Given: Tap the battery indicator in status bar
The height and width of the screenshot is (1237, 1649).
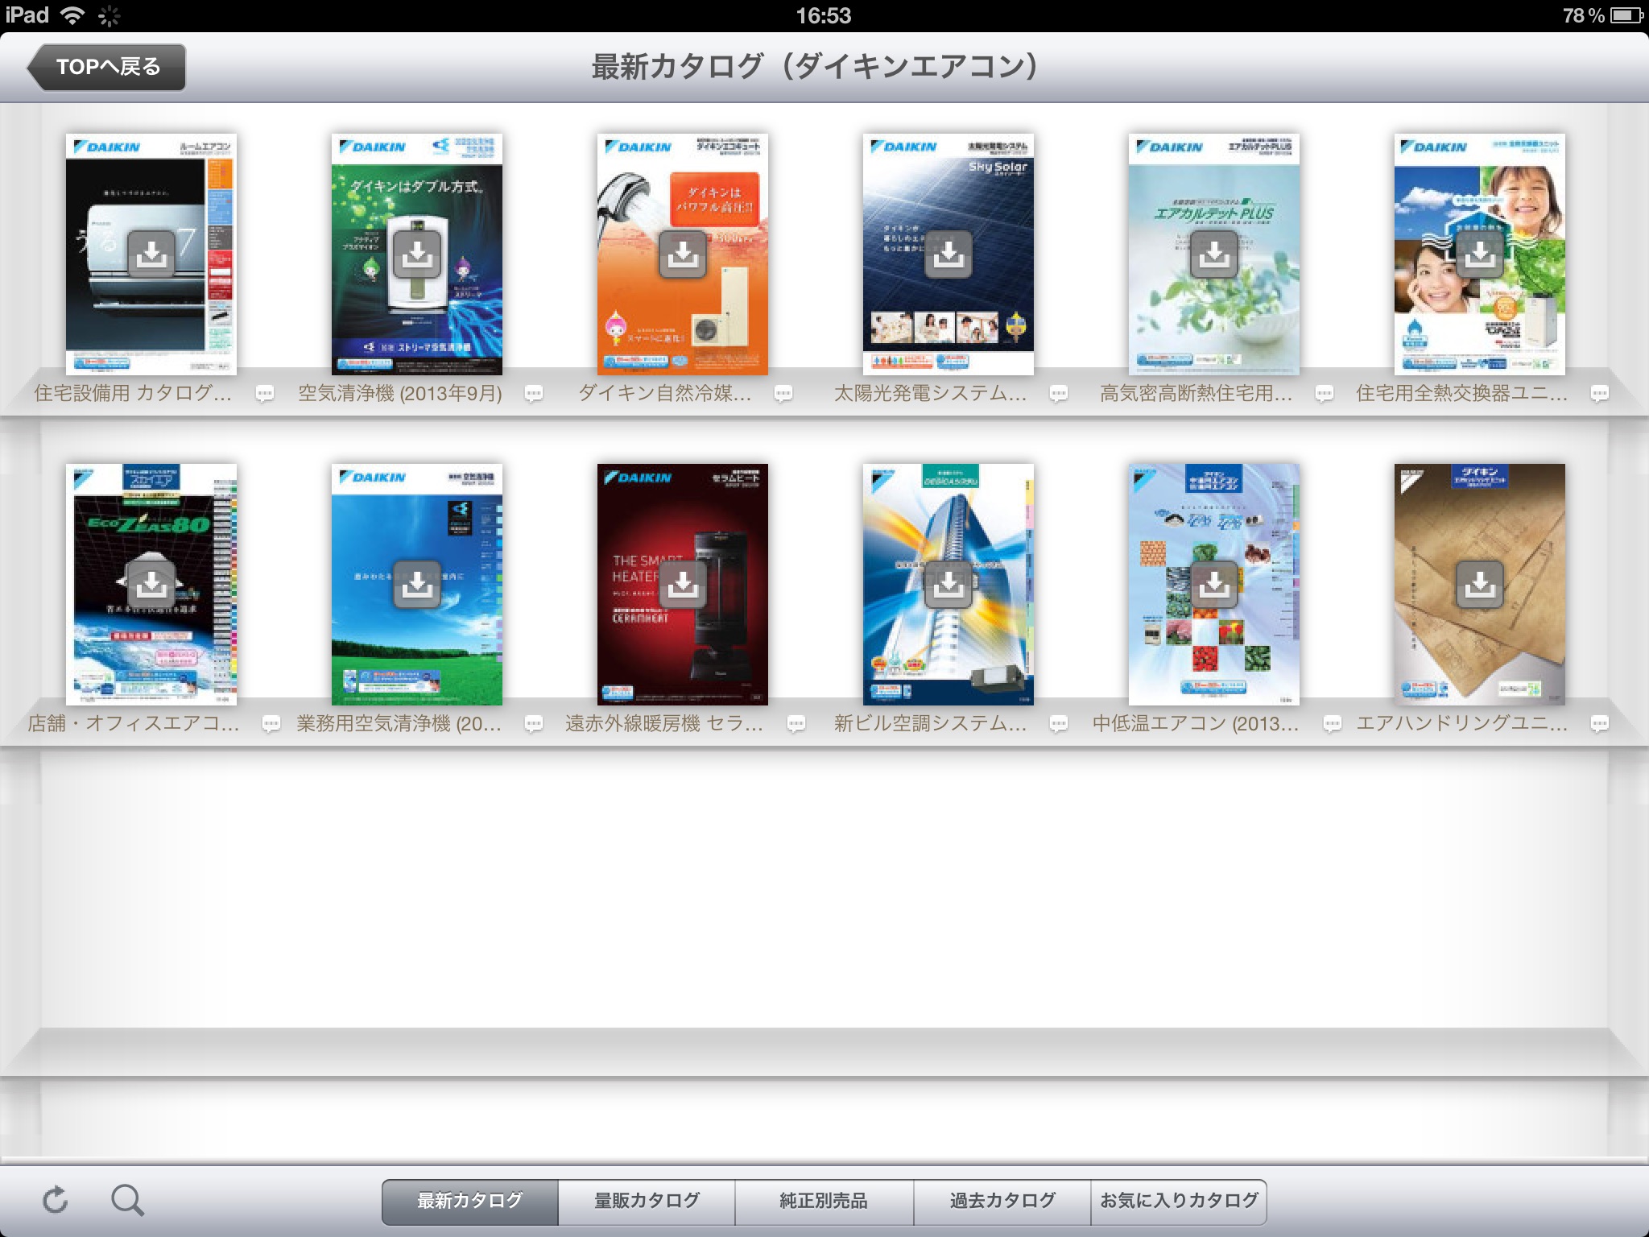Looking at the screenshot, I should coord(1626,15).
